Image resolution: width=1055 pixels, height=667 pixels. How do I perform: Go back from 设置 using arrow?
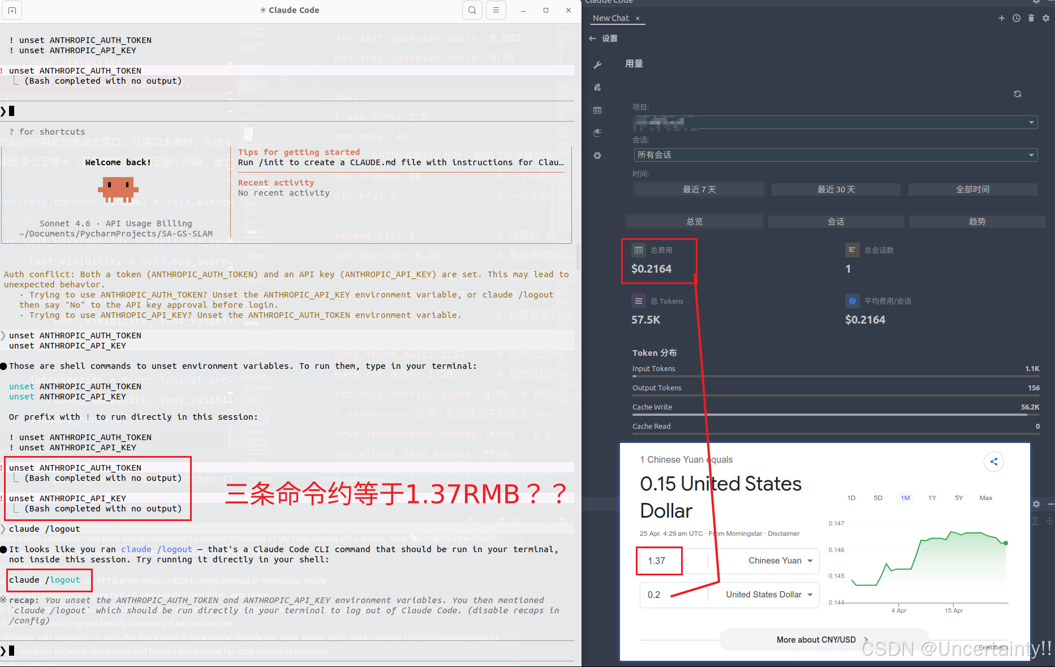tap(592, 38)
